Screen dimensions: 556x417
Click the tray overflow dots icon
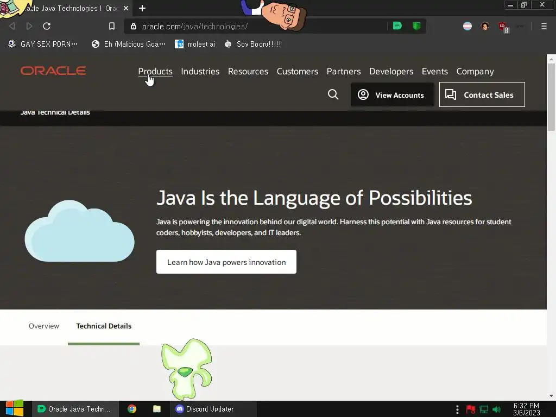(457, 409)
